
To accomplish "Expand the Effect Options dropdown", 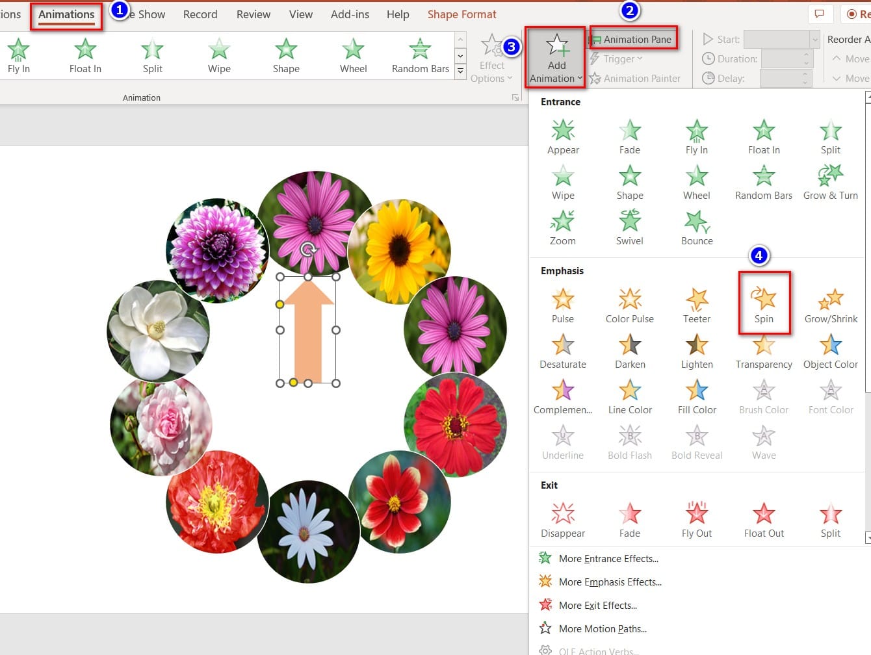I will pyautogui.click(x=491, y=58).
